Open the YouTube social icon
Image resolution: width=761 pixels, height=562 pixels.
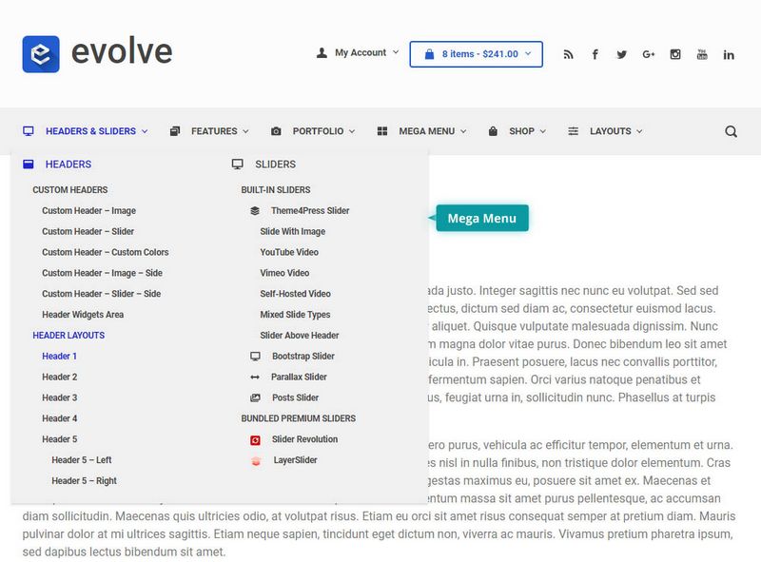point(702,54)
